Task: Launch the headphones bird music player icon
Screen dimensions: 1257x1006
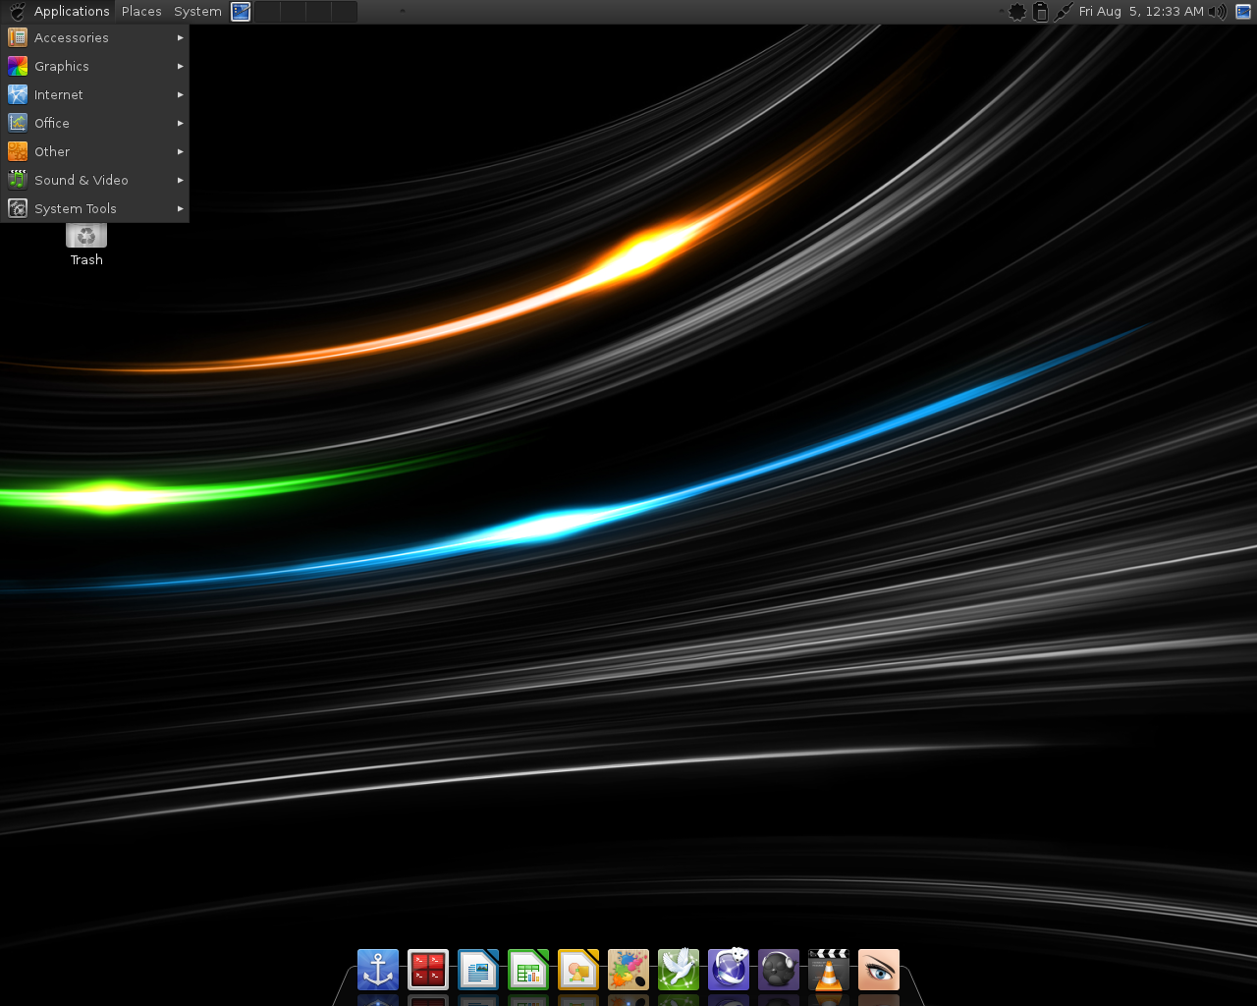Action: coord(779,970)
